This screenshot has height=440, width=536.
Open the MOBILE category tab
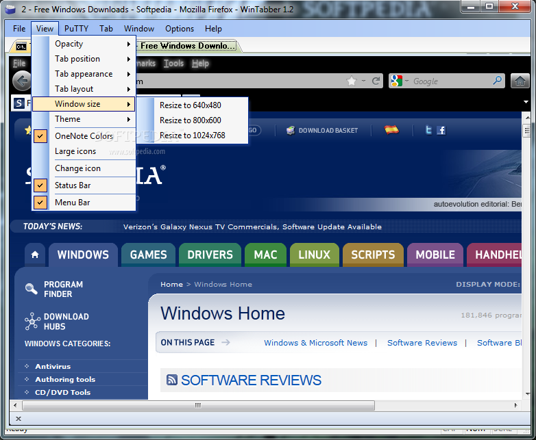pyautogui.click(x=435, y=255)
